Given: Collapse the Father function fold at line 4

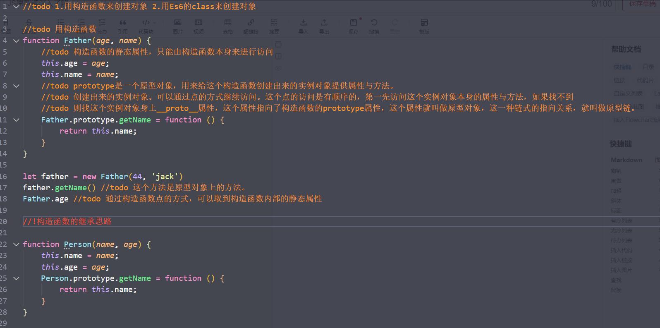Looking at the screenshot, I should pyautogui.click(x=16, y=41).
